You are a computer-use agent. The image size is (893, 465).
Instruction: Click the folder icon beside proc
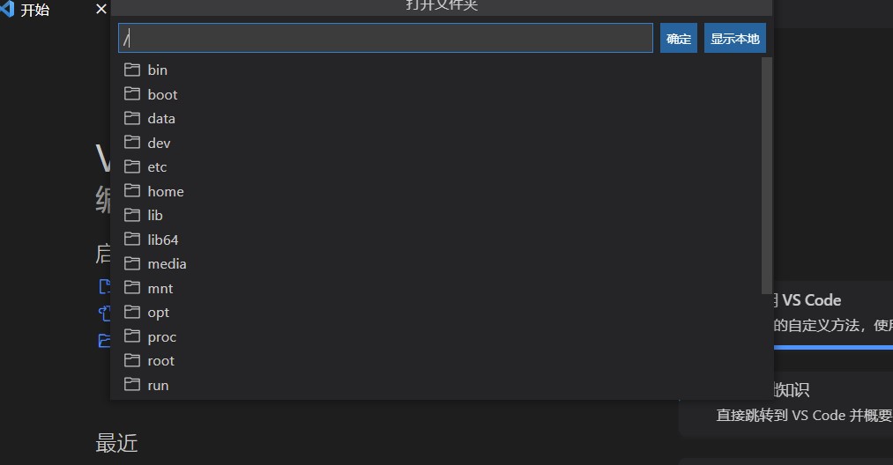(x=132, y=336)
